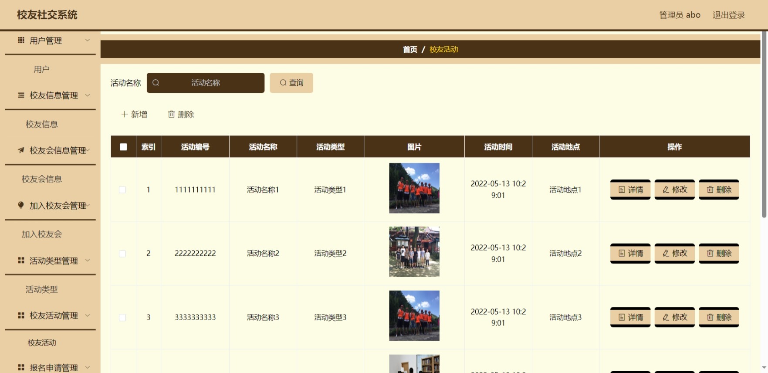Screen dimensions: 768x373
Task: Click the 校友社交系统 title
Action: click(x=47, y=15)
